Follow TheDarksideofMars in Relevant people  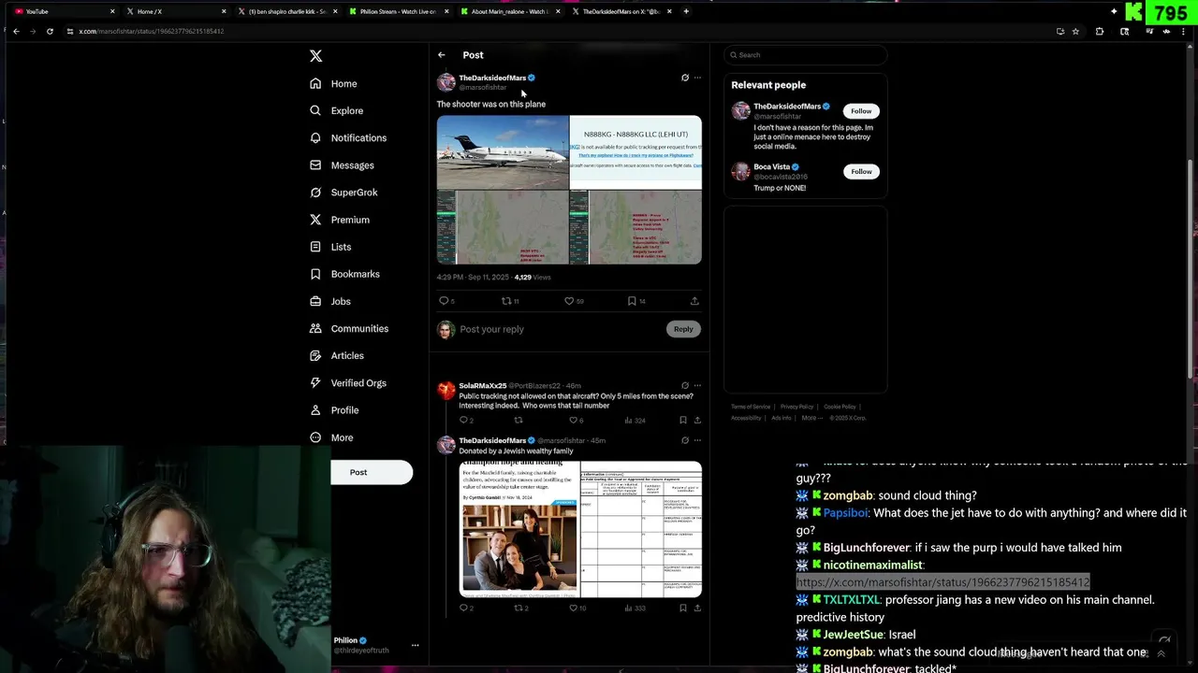click(x=861, y=111)
